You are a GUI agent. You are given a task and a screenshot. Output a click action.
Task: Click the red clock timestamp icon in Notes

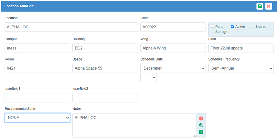[x=201, y=119]
